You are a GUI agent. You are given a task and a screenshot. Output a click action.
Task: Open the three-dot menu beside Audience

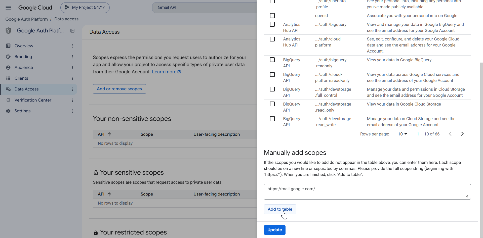click(x=72, y=67)
